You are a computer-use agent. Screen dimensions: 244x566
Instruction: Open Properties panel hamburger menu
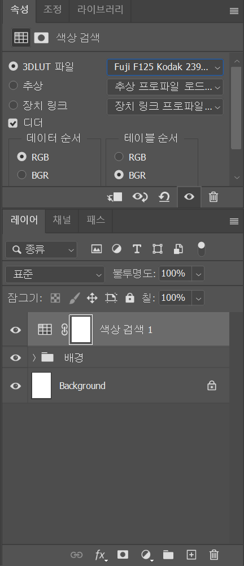click(x=234, y=11)
